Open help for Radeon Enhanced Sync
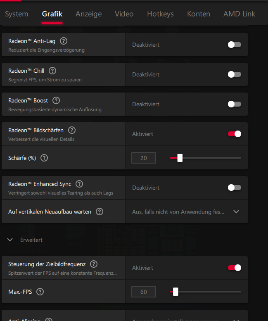The image size is (268, 321). 79,184
